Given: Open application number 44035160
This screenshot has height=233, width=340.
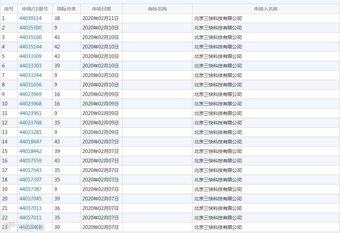Looking at the screenshot, I should coord(31,37).
